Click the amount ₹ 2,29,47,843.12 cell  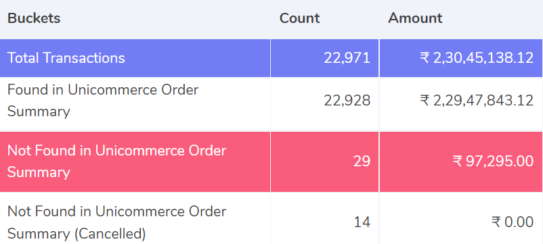[x=477, y=101]
